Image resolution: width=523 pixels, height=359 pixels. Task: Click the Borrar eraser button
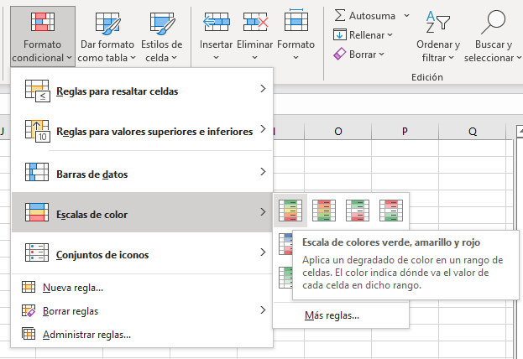[x=358, y=54]
